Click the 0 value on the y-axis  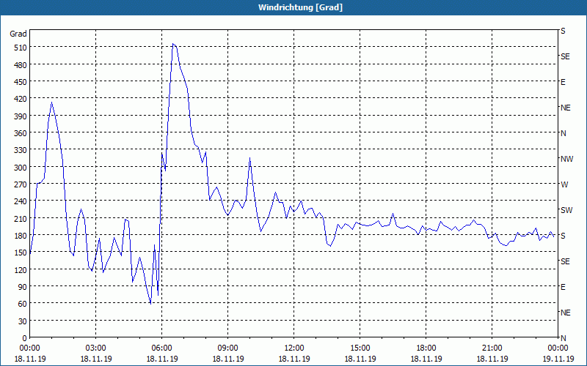coord(23,337)
